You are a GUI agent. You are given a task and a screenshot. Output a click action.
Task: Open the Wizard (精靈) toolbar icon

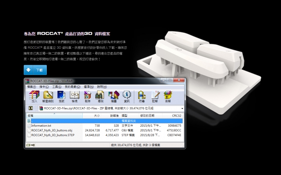(x=114, y=96)
